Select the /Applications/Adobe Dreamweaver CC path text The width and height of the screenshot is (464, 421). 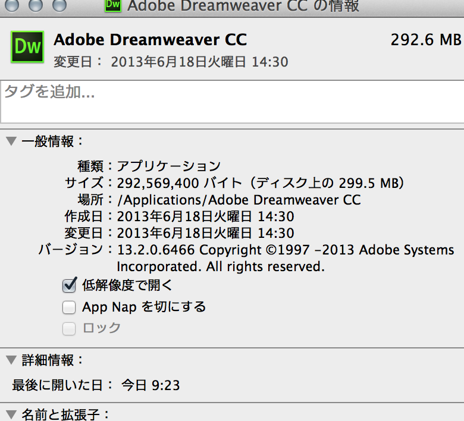point(239,200)
